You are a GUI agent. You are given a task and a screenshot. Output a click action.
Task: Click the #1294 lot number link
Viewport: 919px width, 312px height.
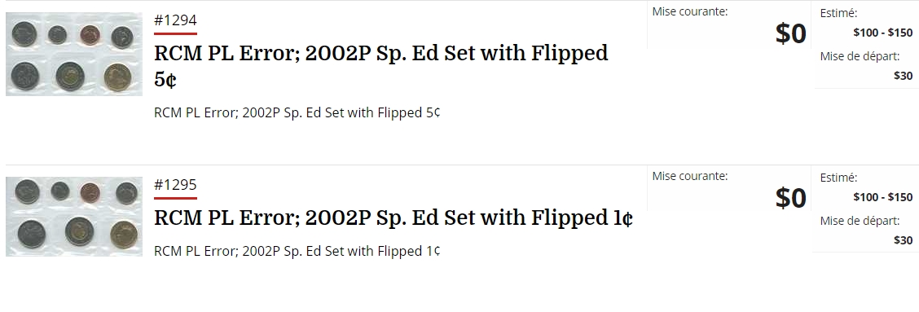(x=175, y=20)
